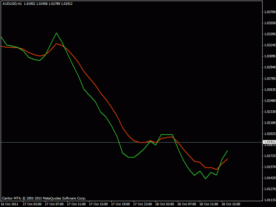Click the 17 Oct 19:00 time label

(x=121, y=204)
